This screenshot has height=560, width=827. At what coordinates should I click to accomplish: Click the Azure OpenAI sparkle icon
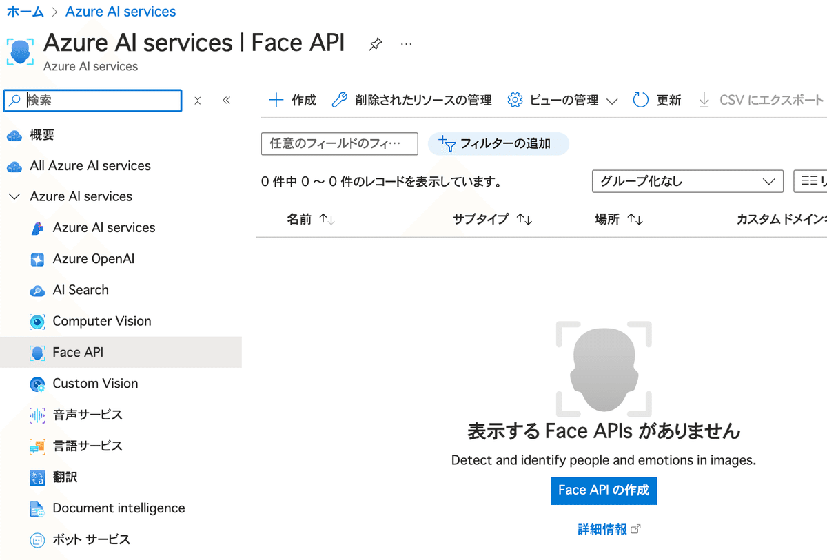pyautogui.click(x=37, y=260)
